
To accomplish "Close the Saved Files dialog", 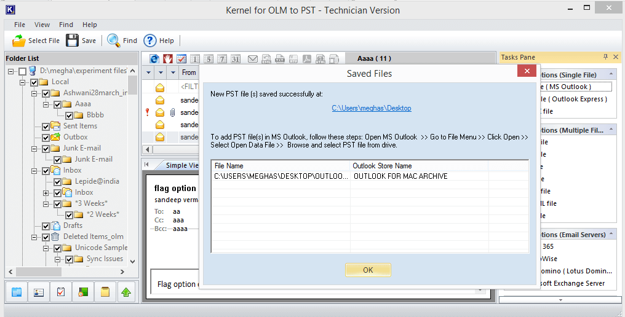I will (527, 71).
